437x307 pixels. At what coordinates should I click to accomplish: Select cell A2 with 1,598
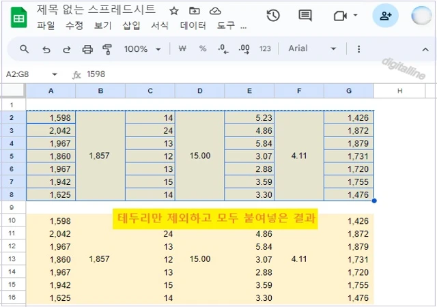pos(51,117)
